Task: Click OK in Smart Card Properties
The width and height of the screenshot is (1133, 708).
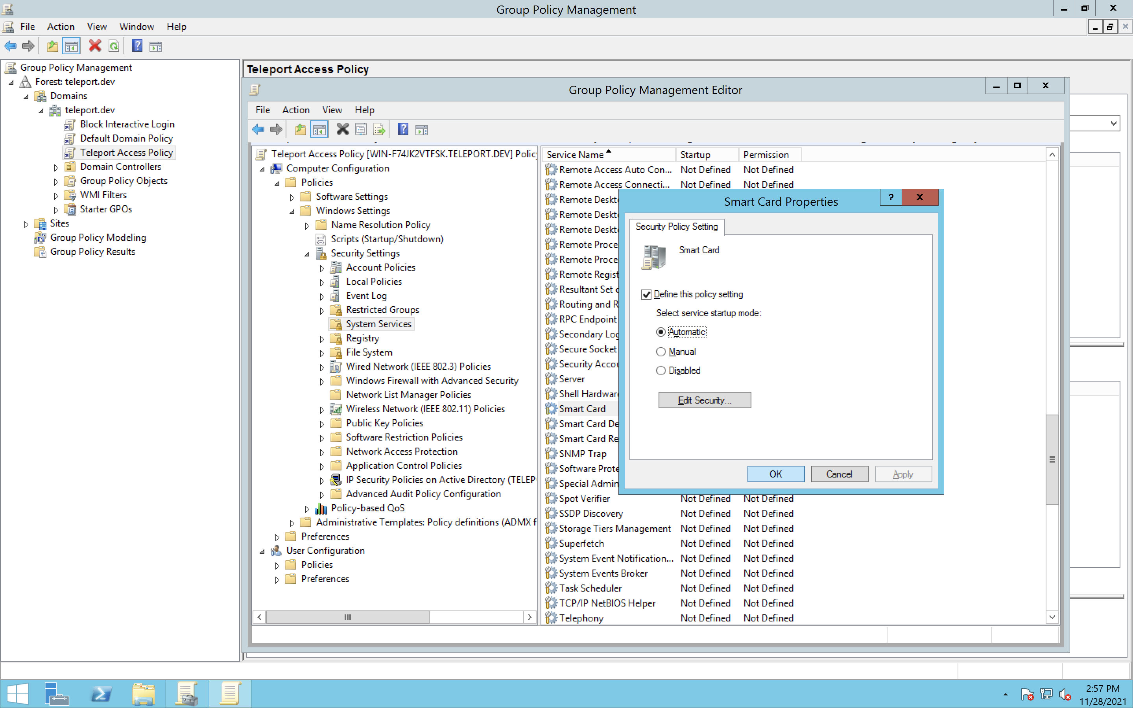Action: pos(775,474)
